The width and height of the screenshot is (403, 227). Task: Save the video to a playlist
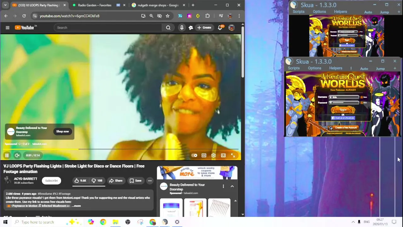click(x=135, y=181)
